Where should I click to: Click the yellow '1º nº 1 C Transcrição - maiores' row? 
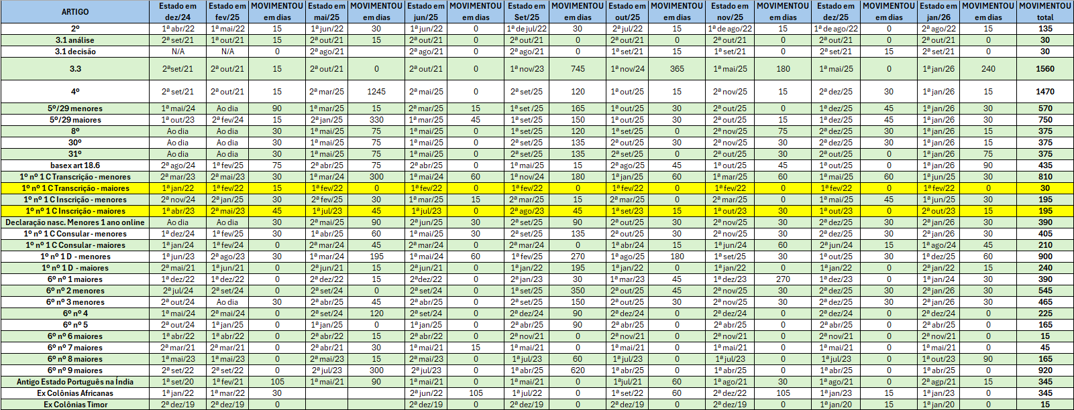coord(75,188)
